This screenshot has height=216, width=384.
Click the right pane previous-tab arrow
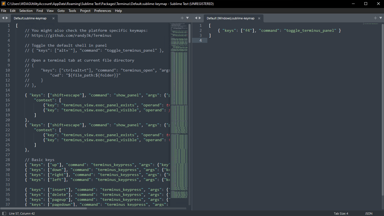click(196, 18)
